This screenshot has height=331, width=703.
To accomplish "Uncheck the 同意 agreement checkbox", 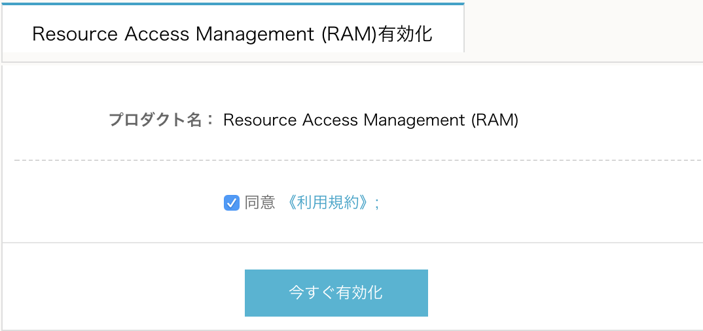I will [231, 203].
